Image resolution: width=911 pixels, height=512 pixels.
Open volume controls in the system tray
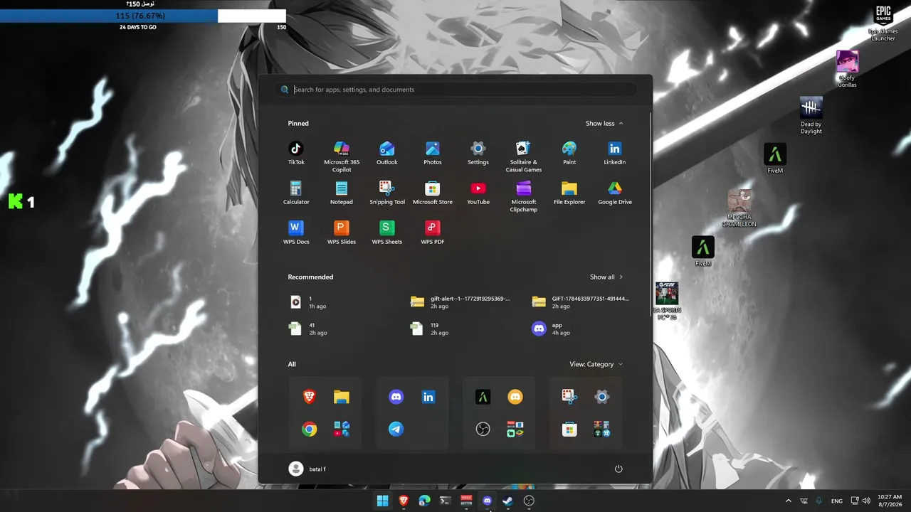(866, 501)
